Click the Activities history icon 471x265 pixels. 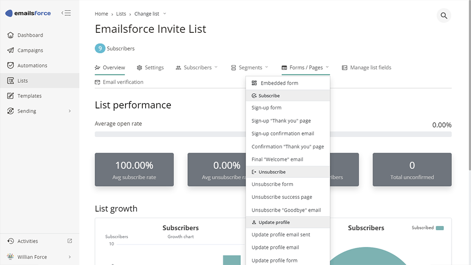coord(10,241)
